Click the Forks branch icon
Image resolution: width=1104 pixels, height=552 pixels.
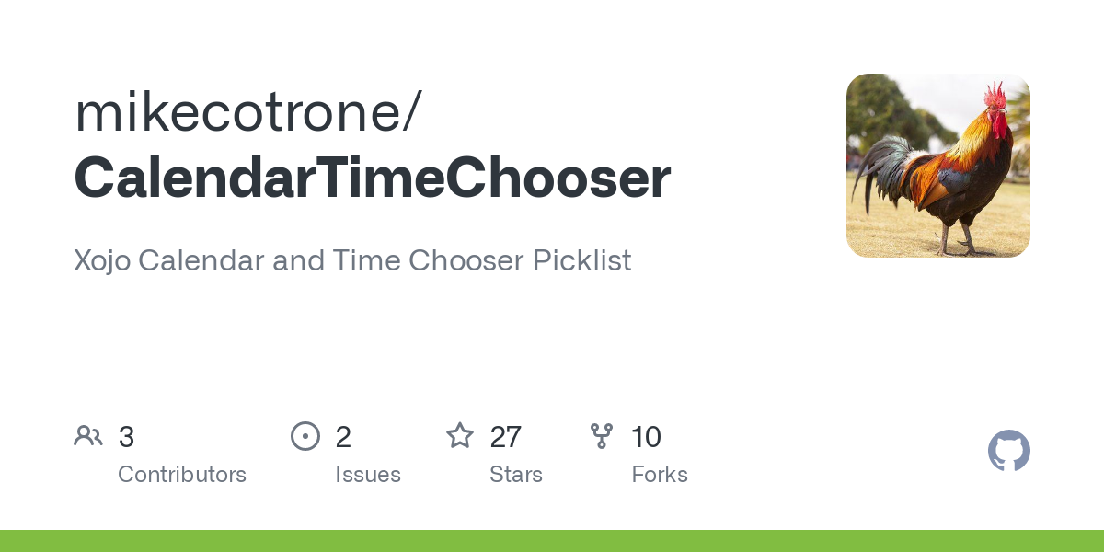pyautogui.click(x=602, y=436)
